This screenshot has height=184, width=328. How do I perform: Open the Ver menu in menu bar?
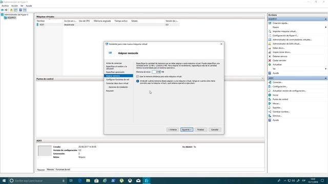pyautogui.click(x=22, y=6)
